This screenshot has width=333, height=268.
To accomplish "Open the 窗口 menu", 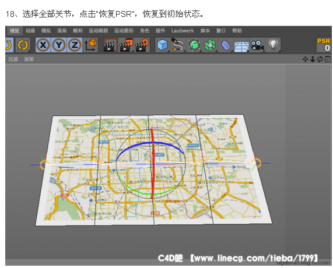I will coord(221,31).
